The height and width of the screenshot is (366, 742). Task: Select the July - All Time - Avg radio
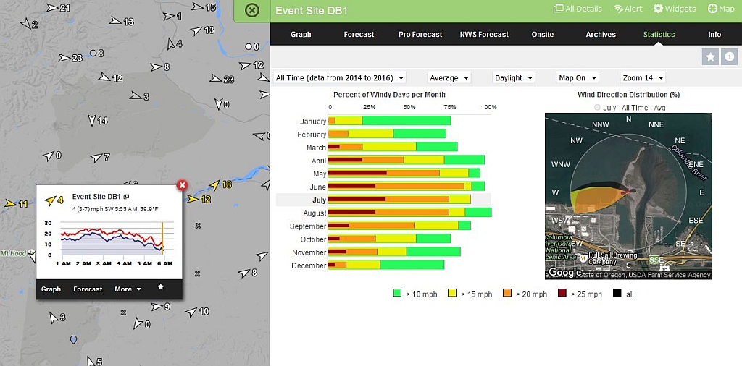point(597,108)
